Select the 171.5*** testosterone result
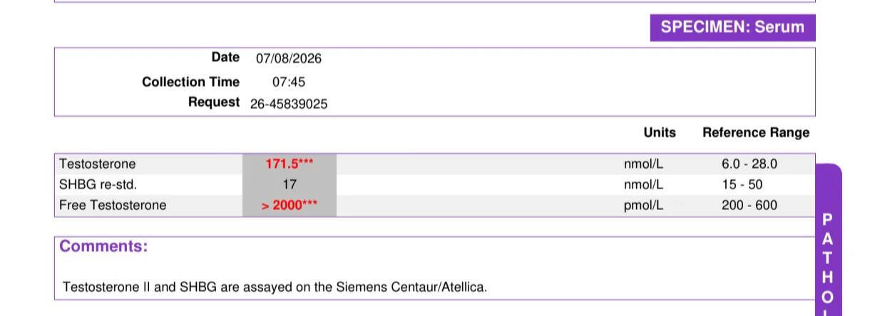This screenshot has height=316, width=870. click(290, 164)
